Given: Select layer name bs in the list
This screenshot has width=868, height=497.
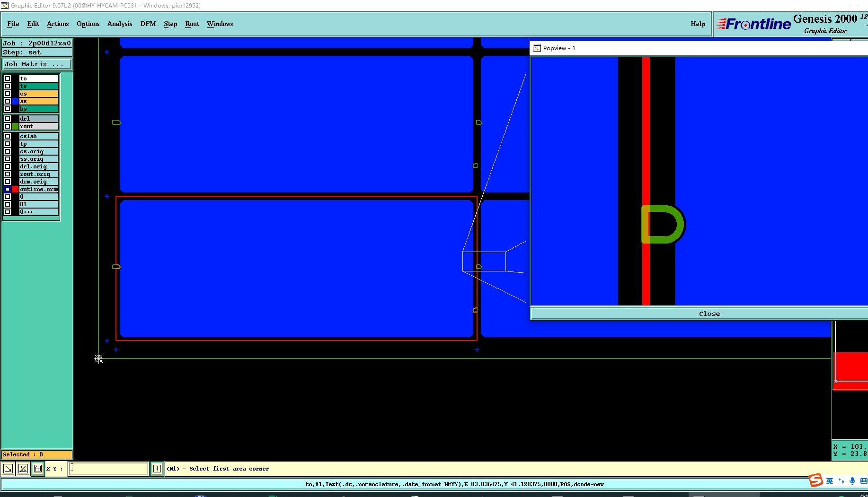Looking at the screenshot, I should (x=39, y=109).
